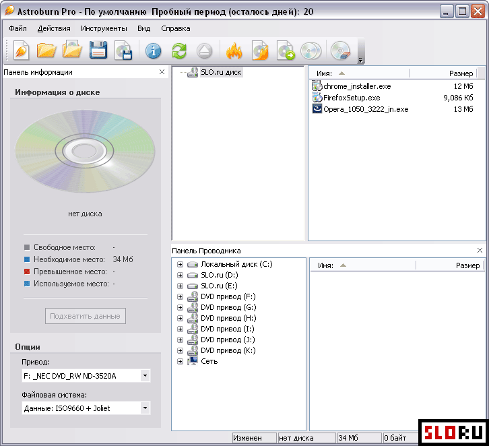Click the burn image disc-with-flame icon

pyautogui.click(x=260, y=51)
